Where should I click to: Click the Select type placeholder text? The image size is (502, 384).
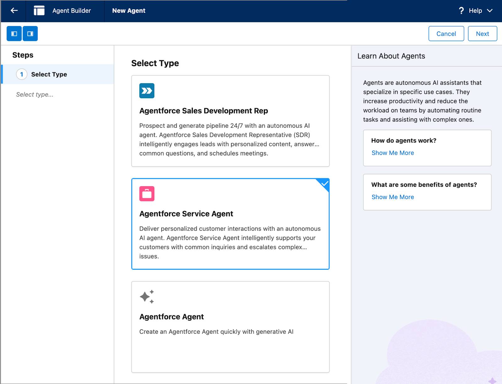point(35,94)
